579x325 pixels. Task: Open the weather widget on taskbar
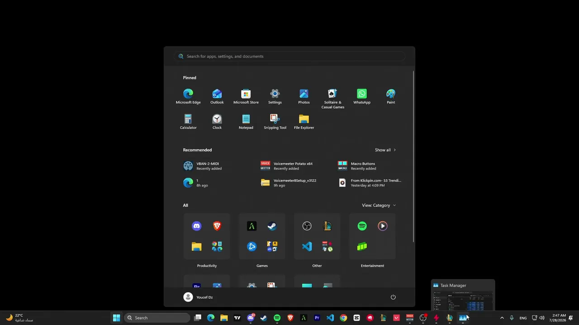[19, 318]
